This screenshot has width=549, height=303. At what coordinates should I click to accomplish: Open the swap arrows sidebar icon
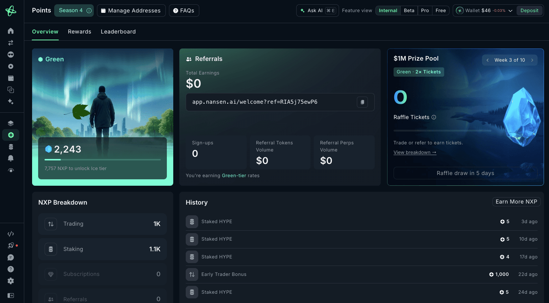coord(11,43)
